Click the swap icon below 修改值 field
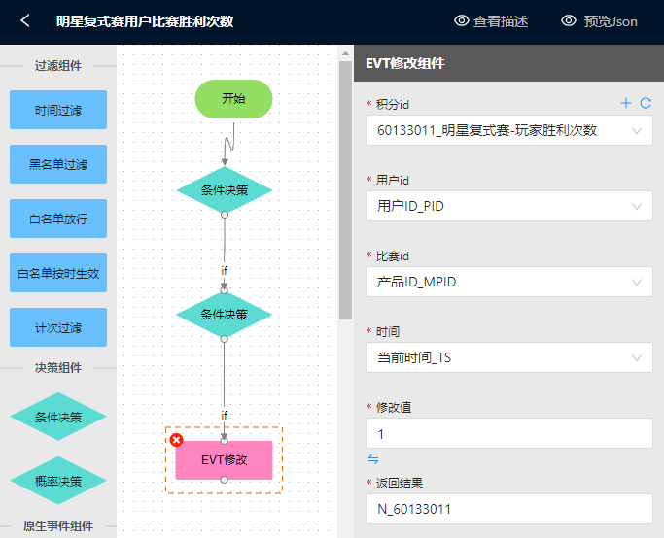The height and width of the screenshot is (538, 664). point(373,459)
